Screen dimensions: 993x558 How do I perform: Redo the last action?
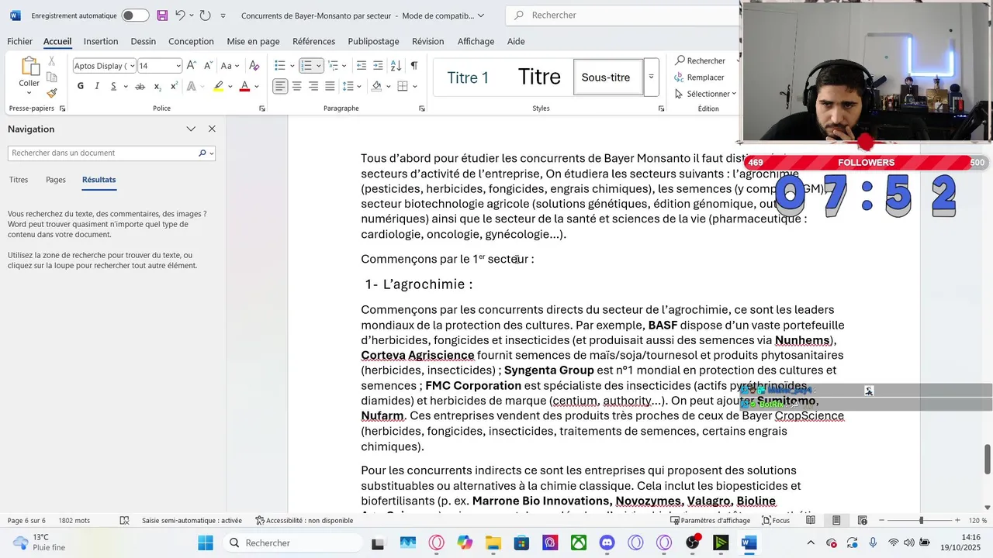point(205,15)
